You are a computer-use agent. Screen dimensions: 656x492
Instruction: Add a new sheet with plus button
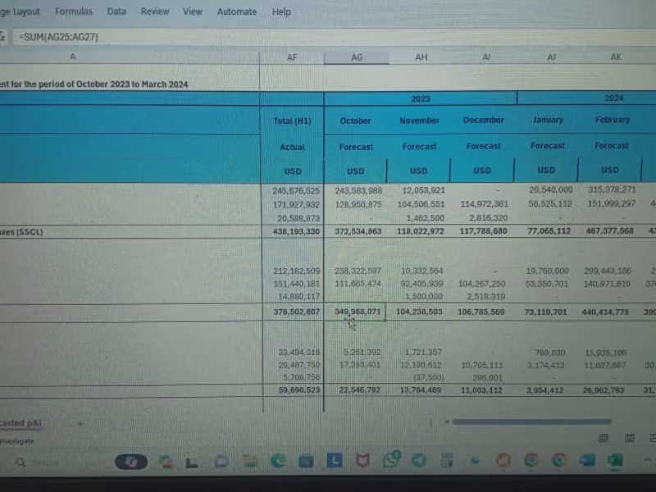[x=80, y=423]
